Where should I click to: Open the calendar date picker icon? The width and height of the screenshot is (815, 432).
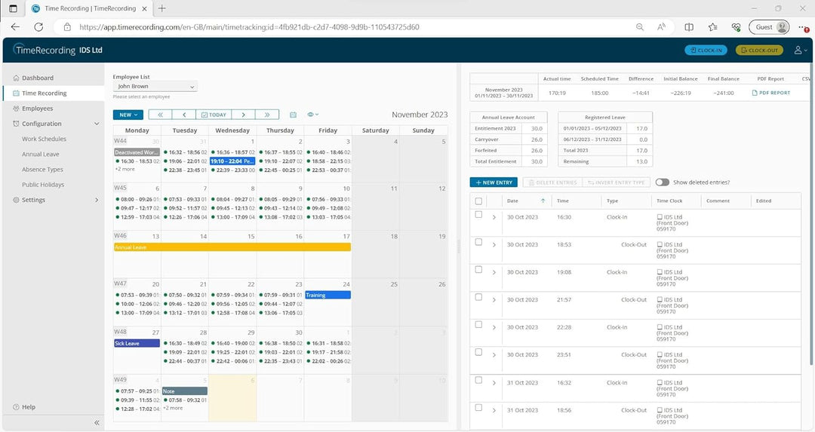(293, 115)
